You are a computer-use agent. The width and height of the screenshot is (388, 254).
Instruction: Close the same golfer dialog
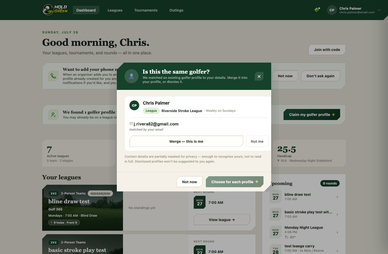pos(259,76)
